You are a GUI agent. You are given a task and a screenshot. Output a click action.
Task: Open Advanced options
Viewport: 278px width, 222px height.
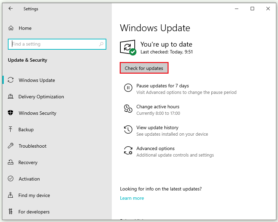155,148
